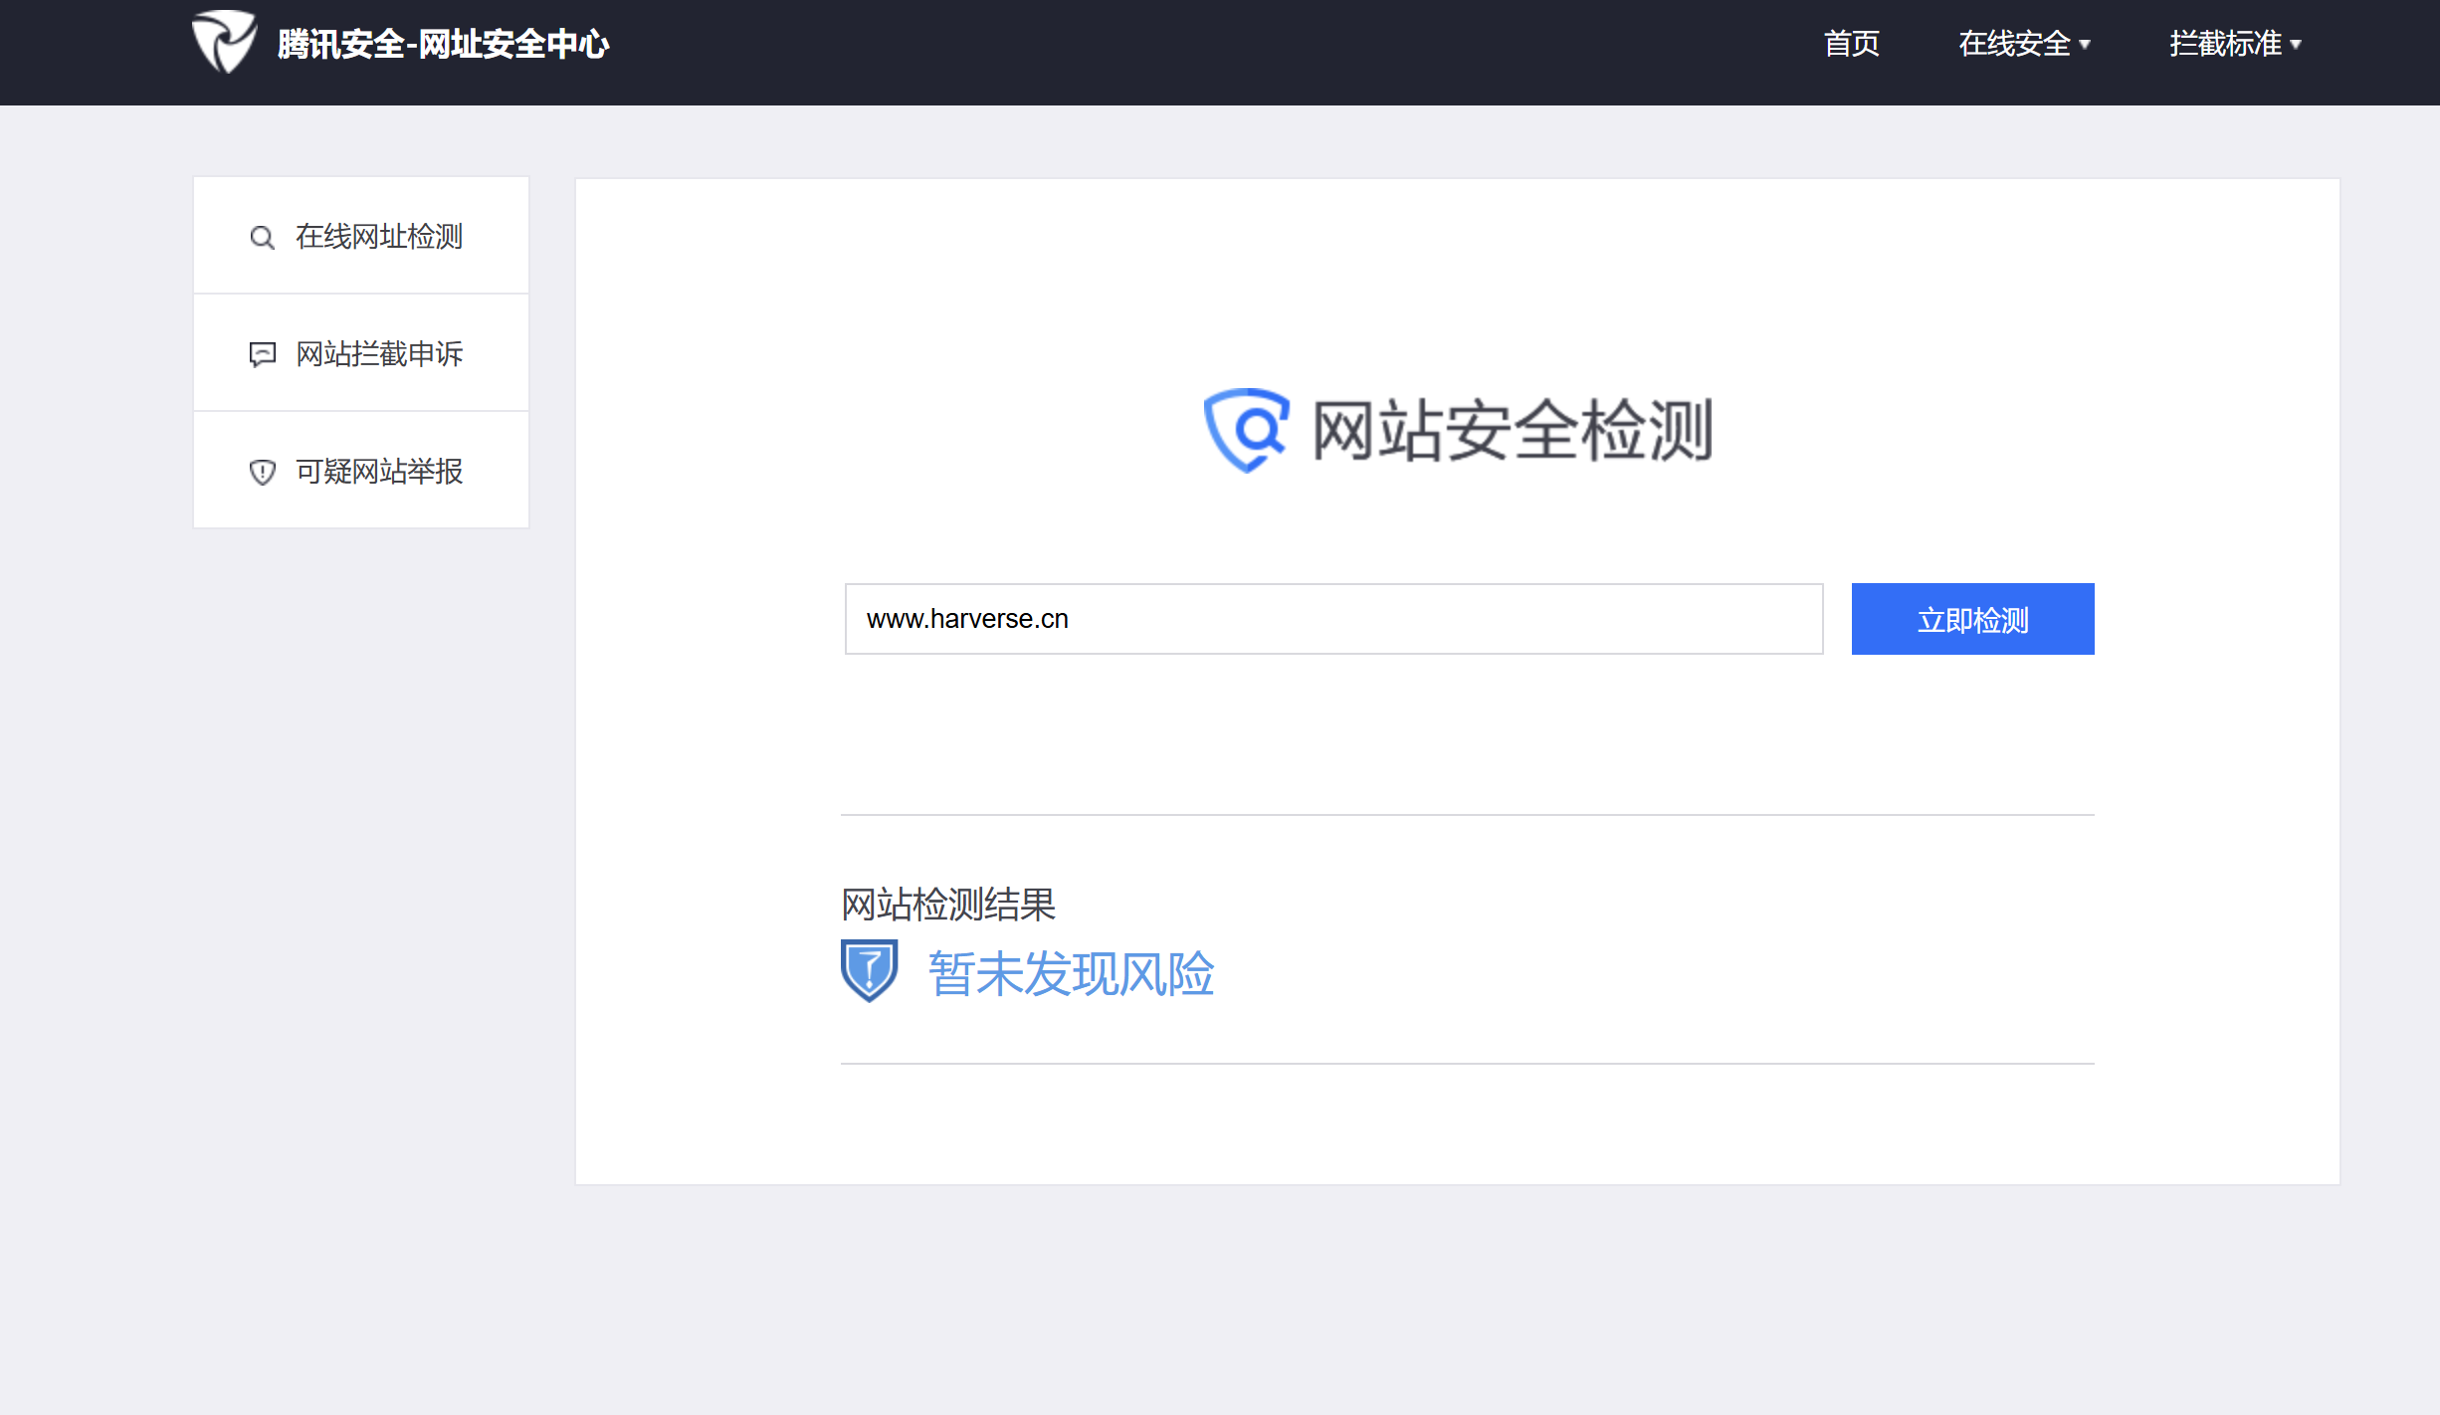Select 在线网址检测 in the sidebar
The width and height of the screenshot is (2440, 1415).
click(x=379, y=237)
